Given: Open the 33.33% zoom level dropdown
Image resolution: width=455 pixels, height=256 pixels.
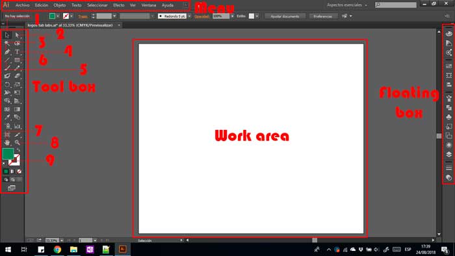Looking at the screenshot, I should pos(62,240).
